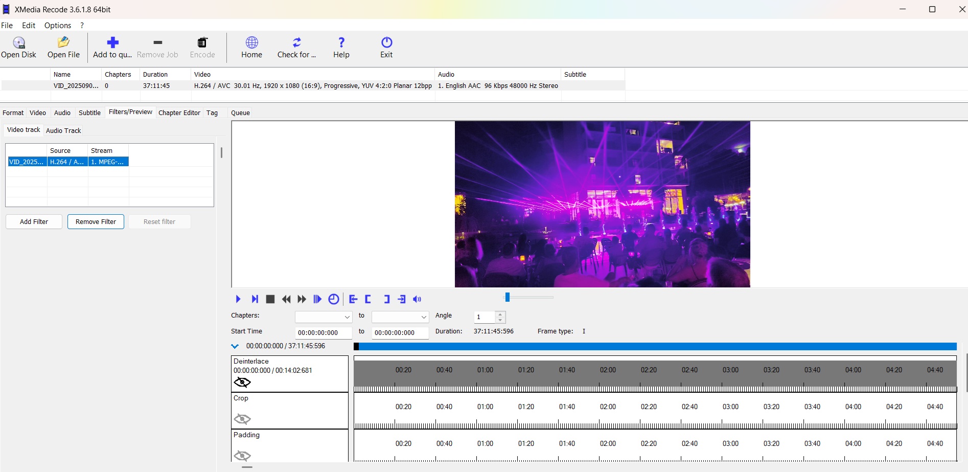Enable the Crop filter eye icon
968x472 pixels.
point(242,419)
